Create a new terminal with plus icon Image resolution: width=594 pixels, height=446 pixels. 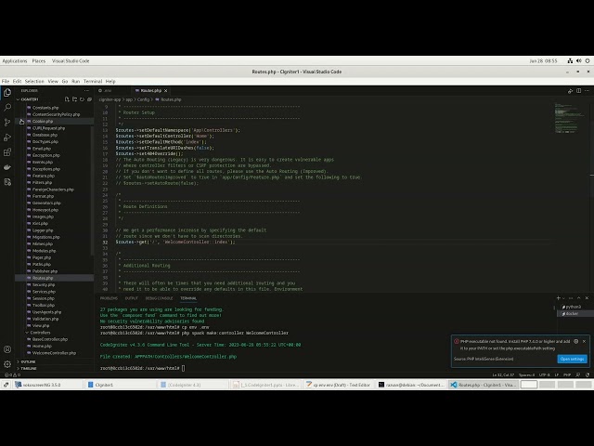[x=558, y=298]
